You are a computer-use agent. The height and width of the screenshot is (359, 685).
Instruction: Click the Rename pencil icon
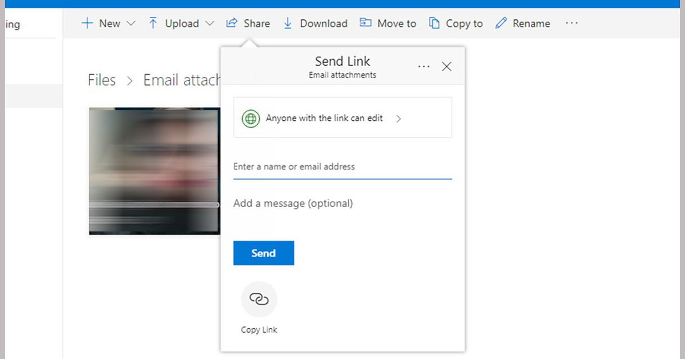(501, 23)
